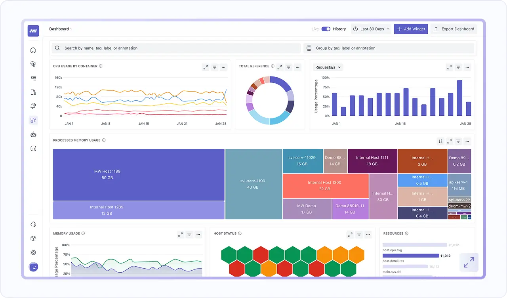
Task: Click the search by name input field
Action: pos(176,48)
